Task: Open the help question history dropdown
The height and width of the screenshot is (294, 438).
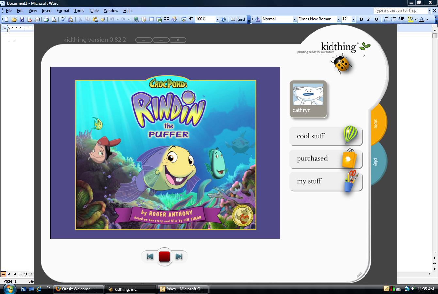Action: [x=430, y=11]
